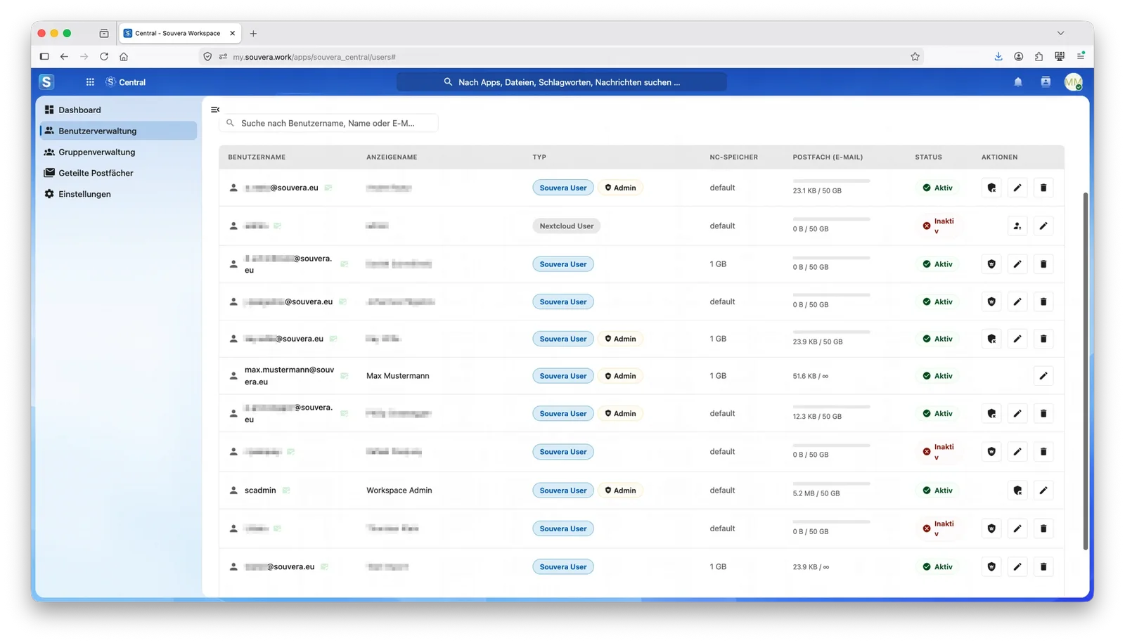Go back in browser history
This screenshot has width=1125, height=643.
(64, 57)
